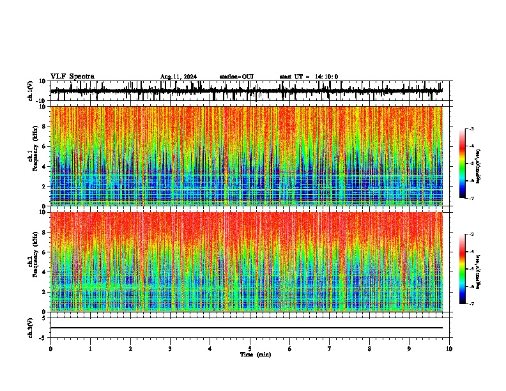Click time axis tick label "0"
Screen dimensions: 506x391
pyautogui.click(x=50, y=349)
